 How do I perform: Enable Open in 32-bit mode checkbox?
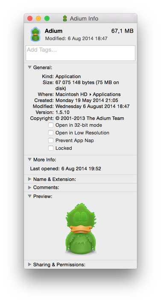[x=51, y=125]
